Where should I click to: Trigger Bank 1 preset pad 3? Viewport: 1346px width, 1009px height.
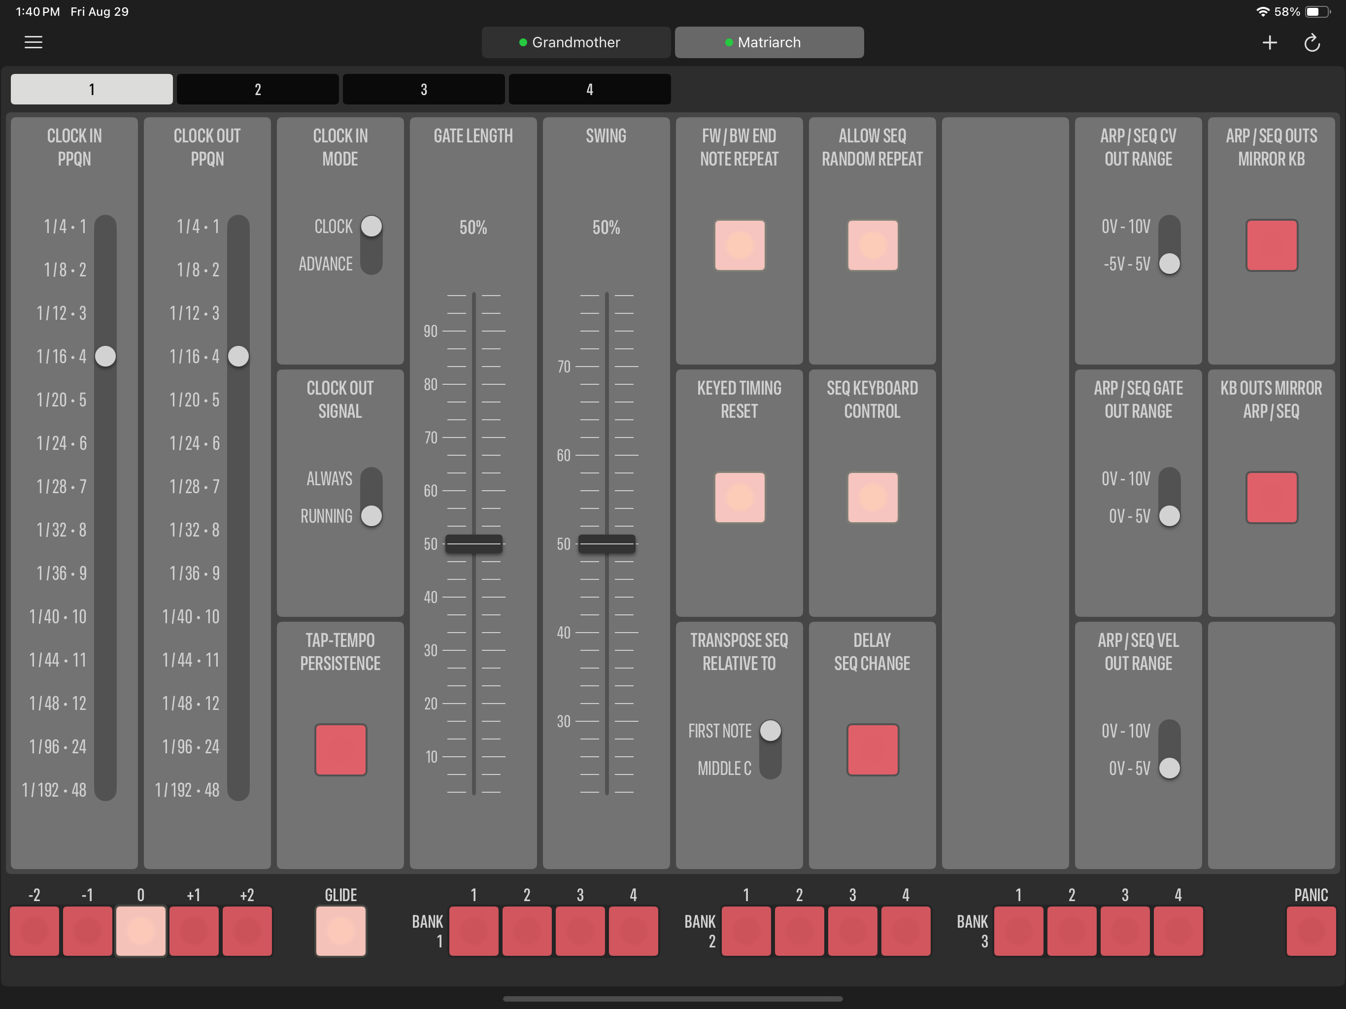580,931
